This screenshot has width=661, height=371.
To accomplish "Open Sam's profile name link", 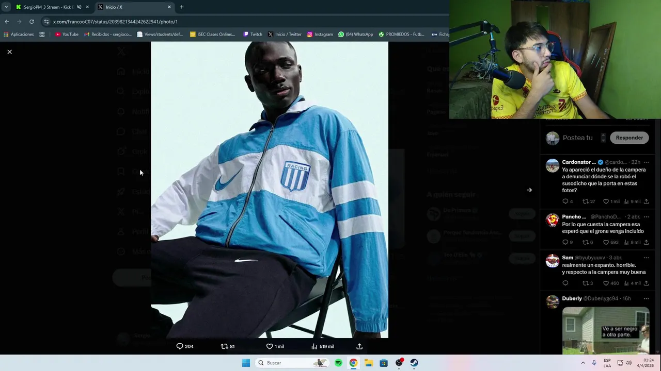I will click(568, 258).
